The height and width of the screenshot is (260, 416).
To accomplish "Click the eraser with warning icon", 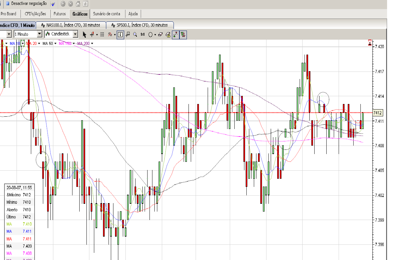I will (168, 34).
